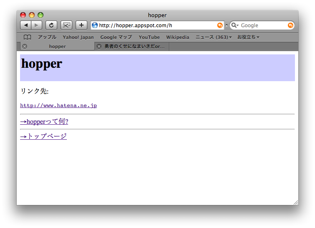This screenshot has width=315, height=228.
Task: Click the リンク先: label text
Action: pos(34,91)
